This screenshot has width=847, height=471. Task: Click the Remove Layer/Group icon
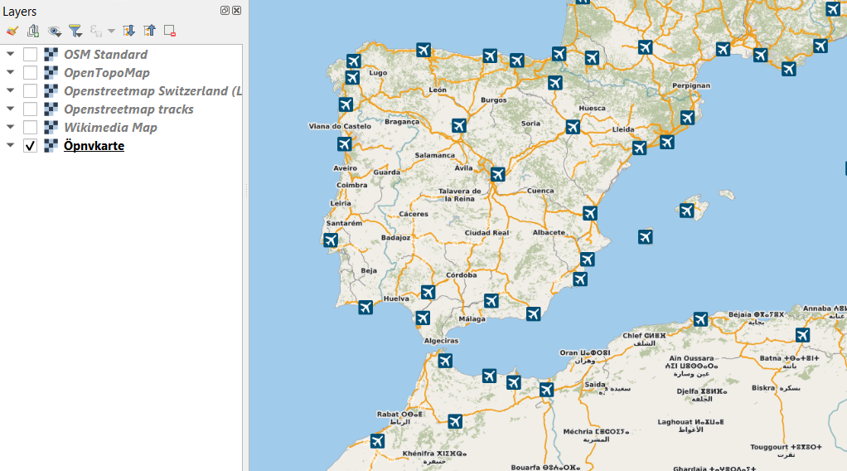[170, 31]
